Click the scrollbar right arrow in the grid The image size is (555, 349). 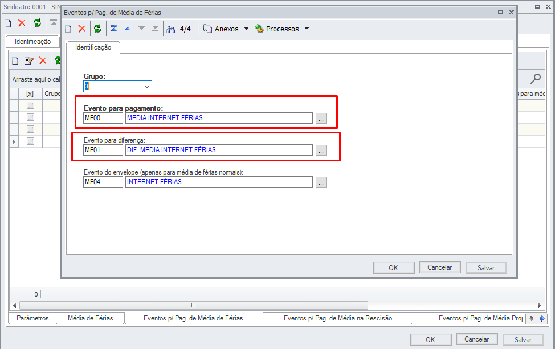click(x=540, y=306)
